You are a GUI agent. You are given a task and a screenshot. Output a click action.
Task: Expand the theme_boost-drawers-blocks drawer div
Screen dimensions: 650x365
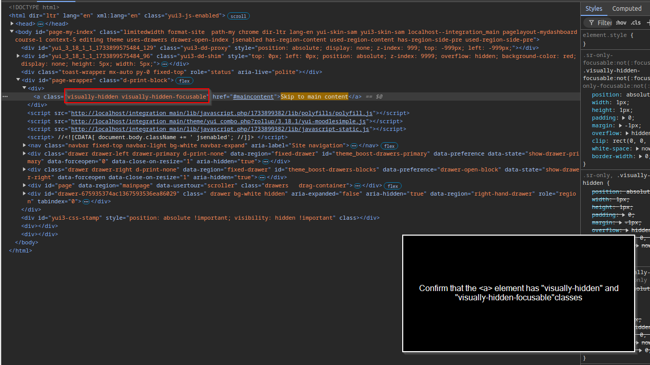[x=25, y=169]
